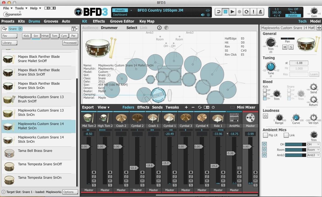Toggle the Room ambient mic power button
Screen dimensions: 322x197
[x=264, y=150]
